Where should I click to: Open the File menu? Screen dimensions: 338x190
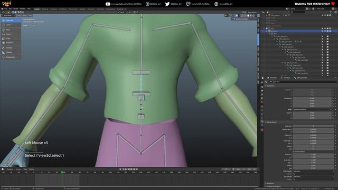click(6, 9)
